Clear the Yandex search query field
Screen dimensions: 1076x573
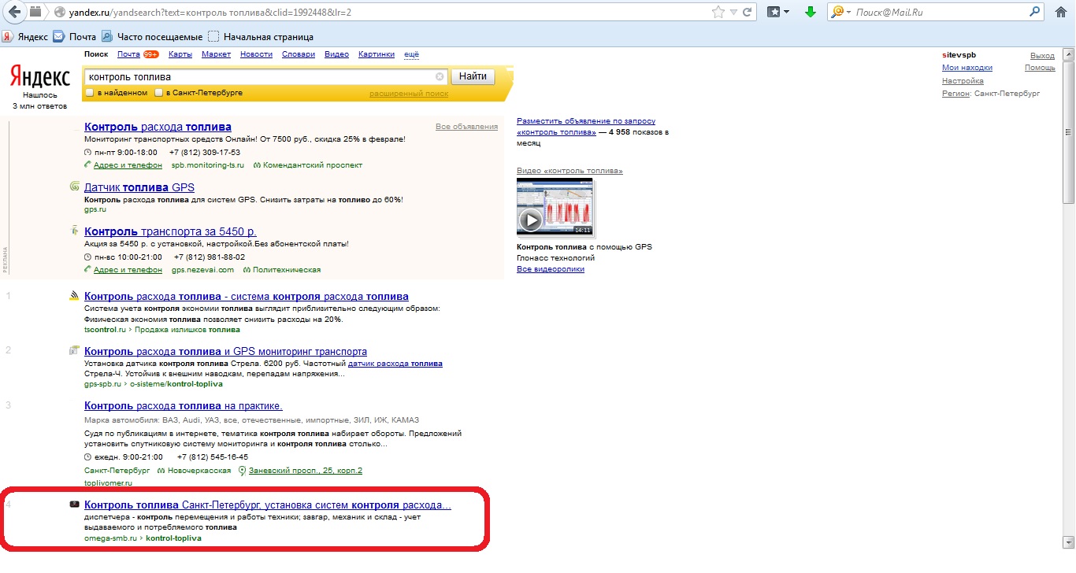pos(440,77)
